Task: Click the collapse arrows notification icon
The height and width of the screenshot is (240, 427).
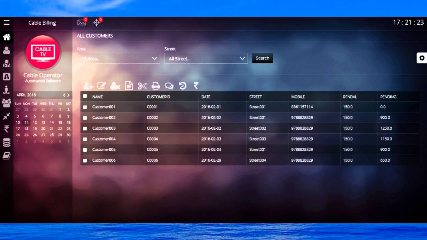Action: (x=97, y=22)
